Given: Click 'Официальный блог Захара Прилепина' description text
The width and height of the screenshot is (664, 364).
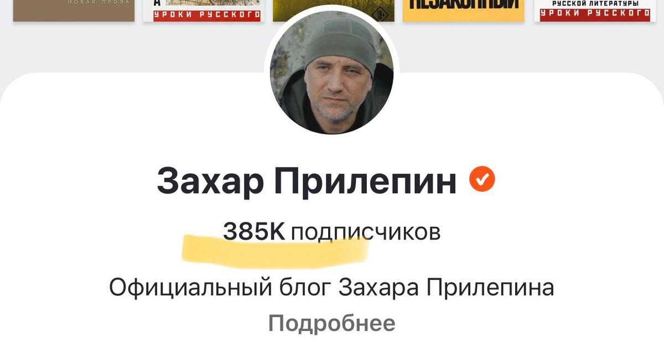Looking at the screenshot, I should (x=331, y=288).
